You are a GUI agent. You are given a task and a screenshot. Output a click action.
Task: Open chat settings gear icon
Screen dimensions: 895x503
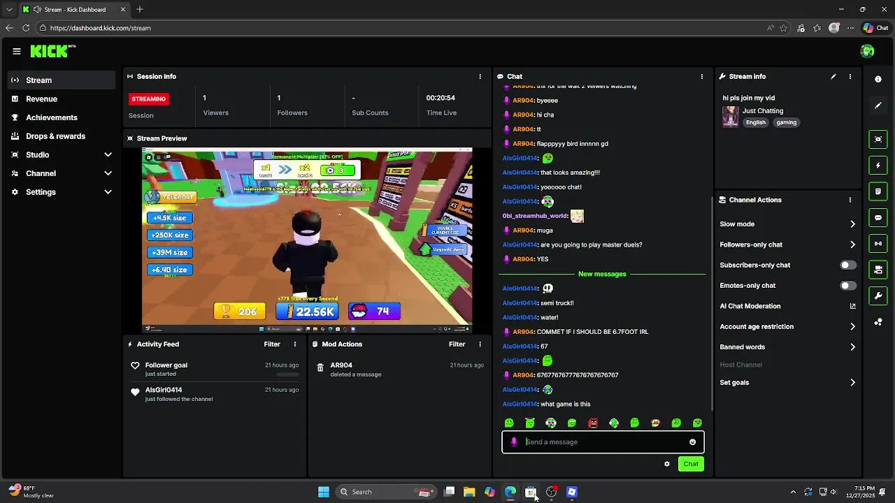[666, 464]
